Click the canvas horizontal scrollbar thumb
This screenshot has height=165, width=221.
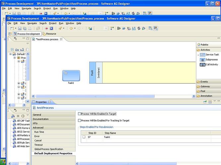pos(95,96)
